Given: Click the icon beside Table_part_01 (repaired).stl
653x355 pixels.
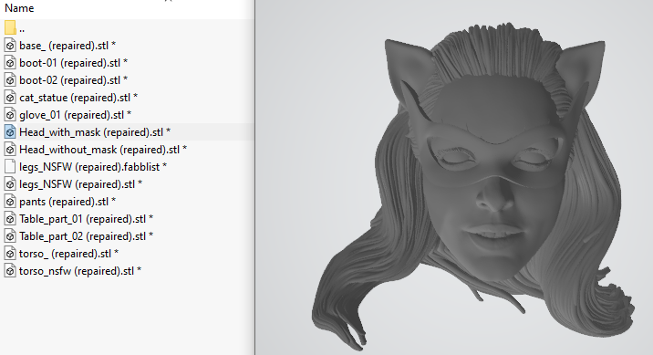Looking at the screenshot, I should pos(10,219).
